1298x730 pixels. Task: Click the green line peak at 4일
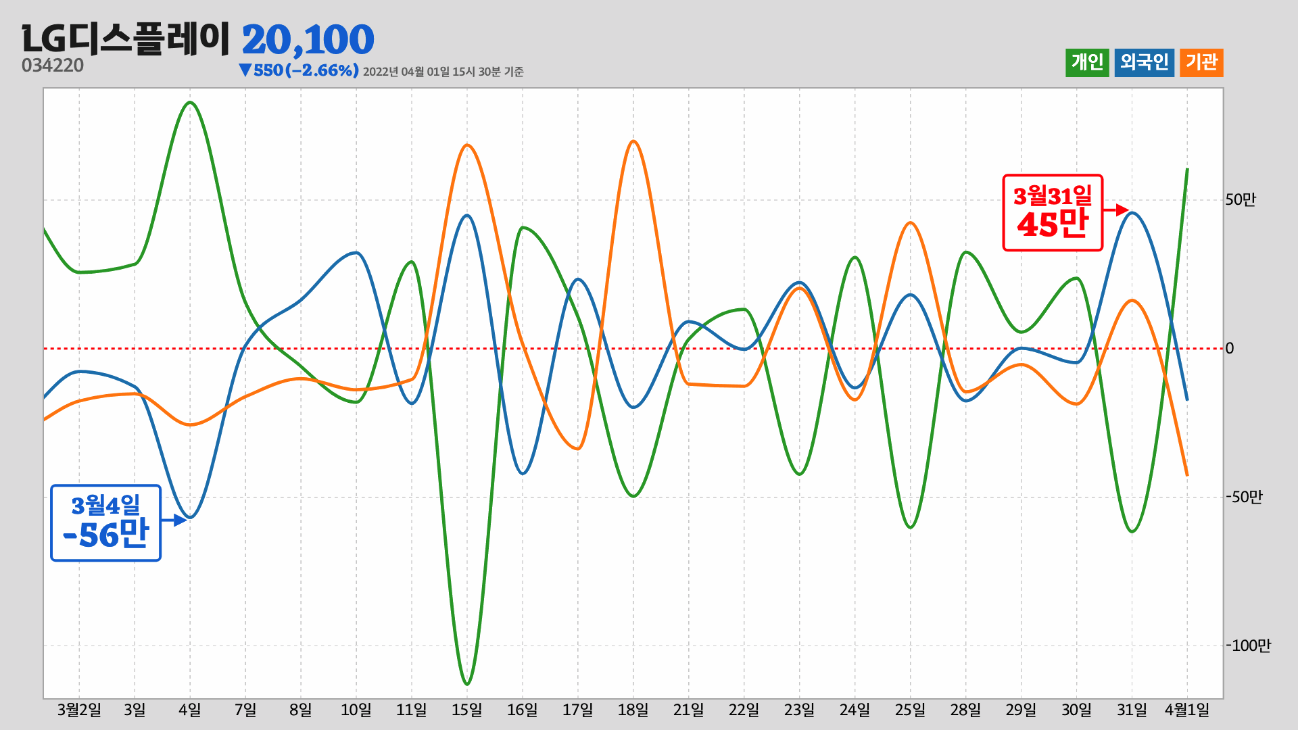point(190,103)
